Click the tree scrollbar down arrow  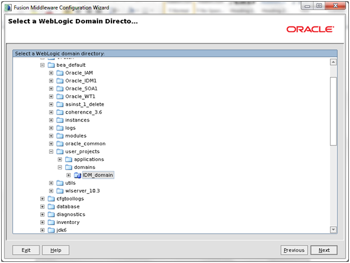pyautogui.click(x=333, y=230)
